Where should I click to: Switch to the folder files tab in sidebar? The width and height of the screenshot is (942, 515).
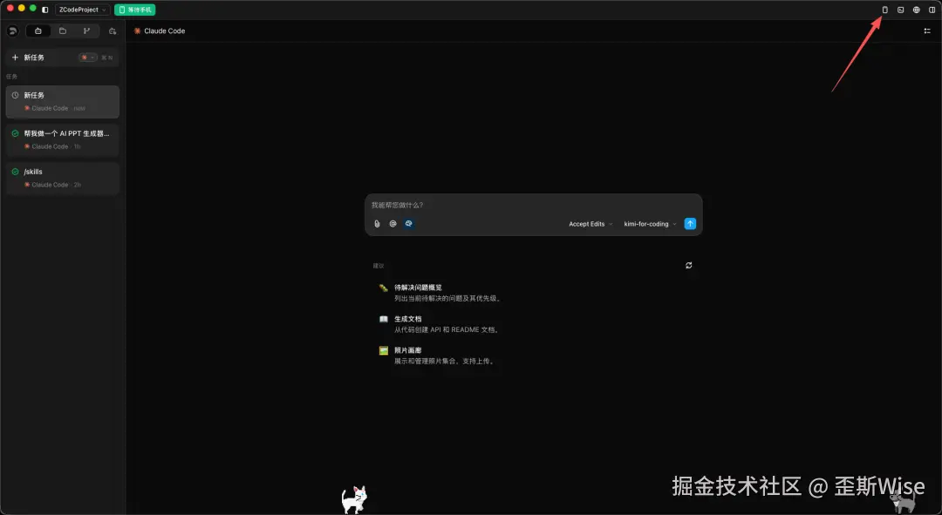point(63,30)
